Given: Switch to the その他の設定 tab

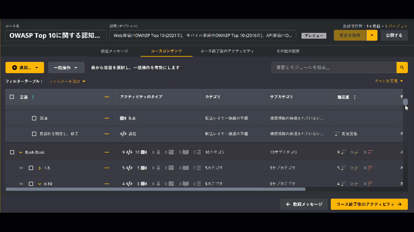Looking at the screenshot, I should 288,51.
